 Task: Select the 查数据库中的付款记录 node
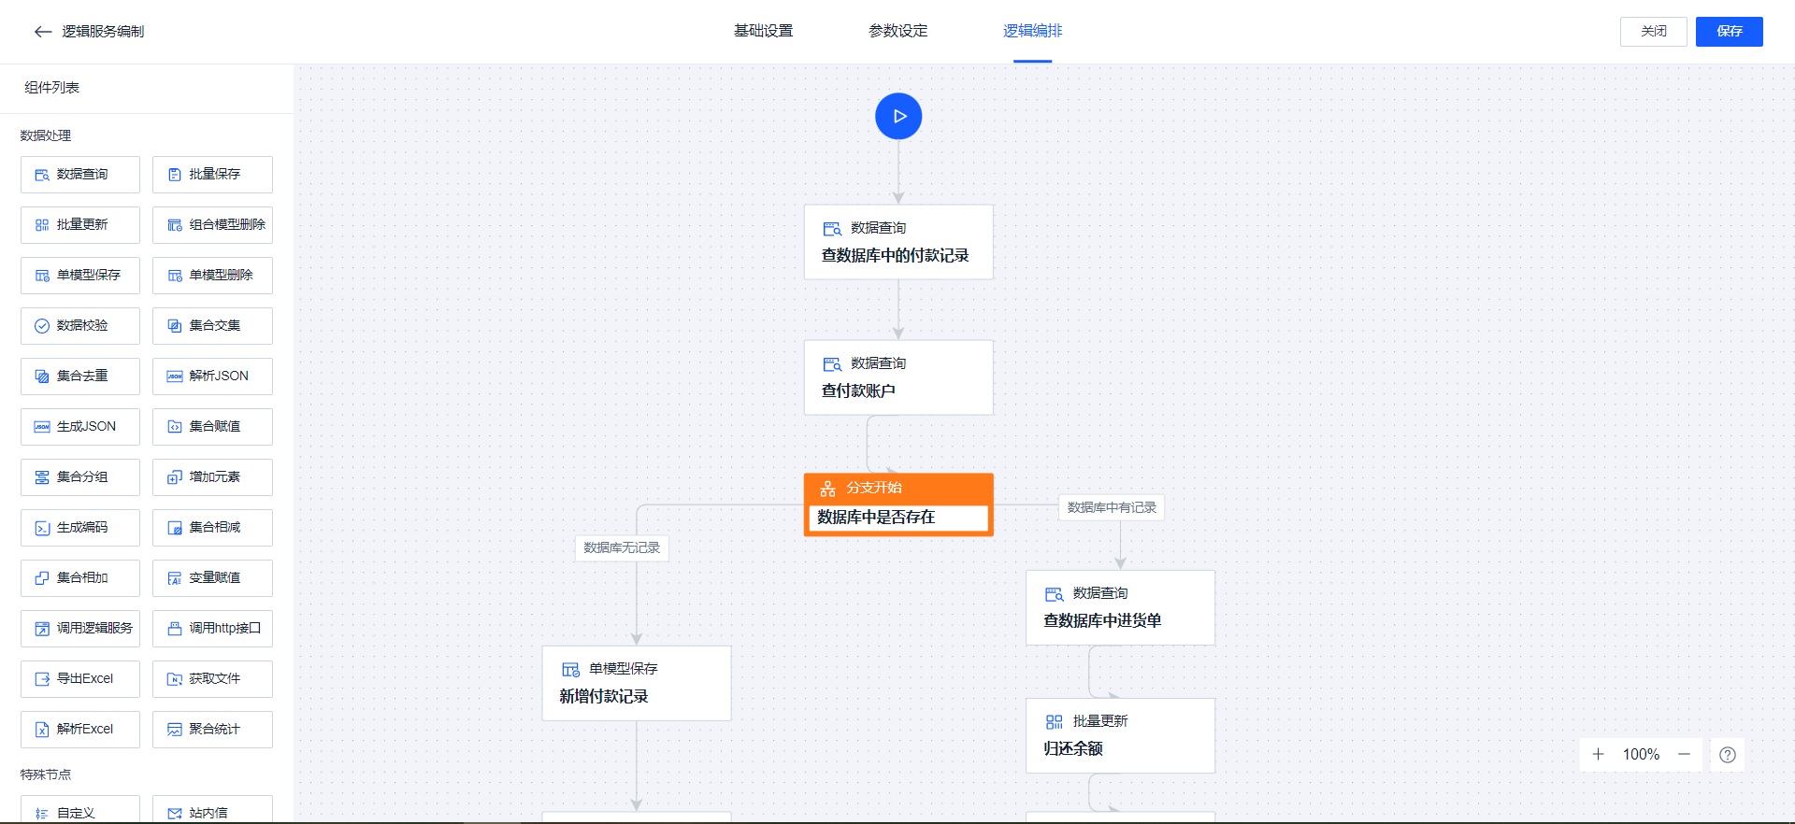tap(898, 242)
